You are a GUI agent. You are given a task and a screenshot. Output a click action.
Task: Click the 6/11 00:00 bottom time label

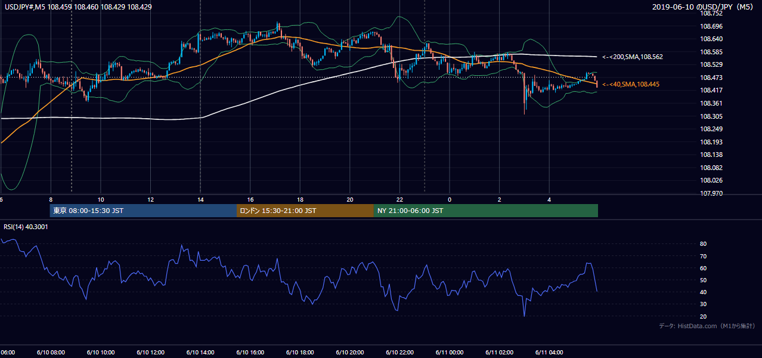click(450, 353)
